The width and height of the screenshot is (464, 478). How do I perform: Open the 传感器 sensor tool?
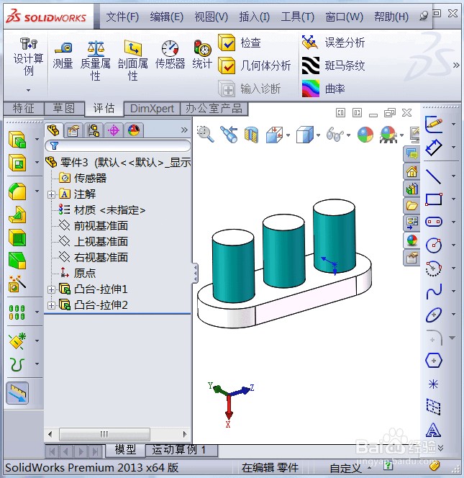coord(170,55)
